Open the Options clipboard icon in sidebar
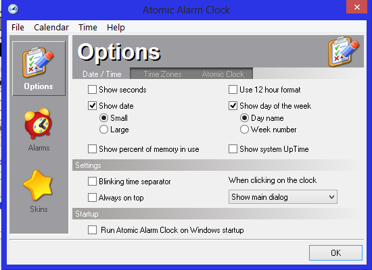372x270 pixels. click(x=38, y=63)
